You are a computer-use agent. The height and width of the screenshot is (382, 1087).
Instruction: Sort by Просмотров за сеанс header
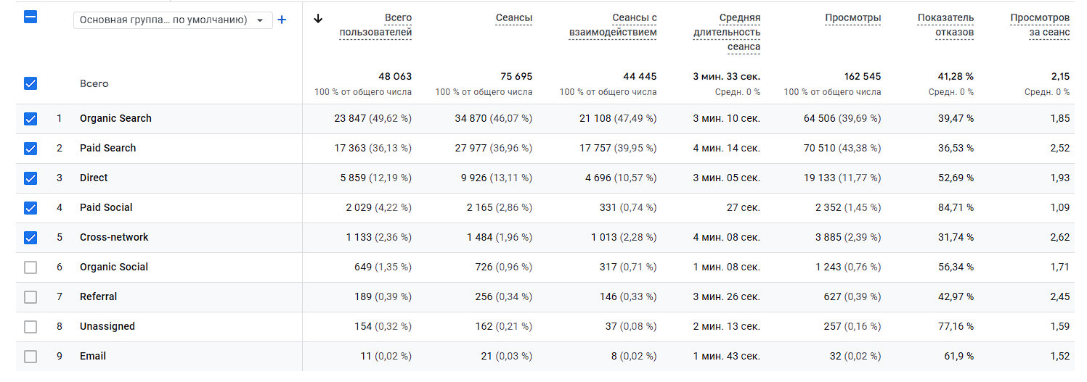point(1040,25)
